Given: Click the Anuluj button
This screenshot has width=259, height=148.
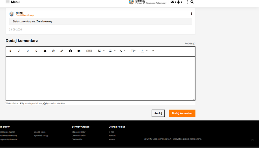Looking at the screenshot, I should (158, 113).
